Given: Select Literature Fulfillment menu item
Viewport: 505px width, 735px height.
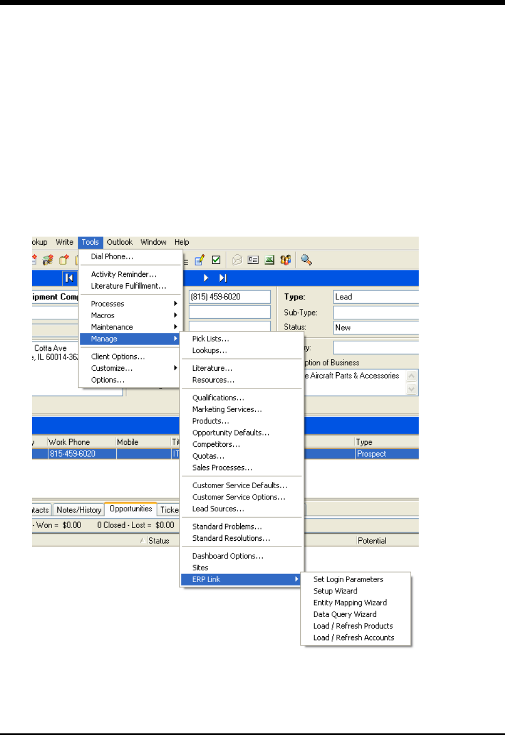Looking at the screenshot, I should point(131,286).
